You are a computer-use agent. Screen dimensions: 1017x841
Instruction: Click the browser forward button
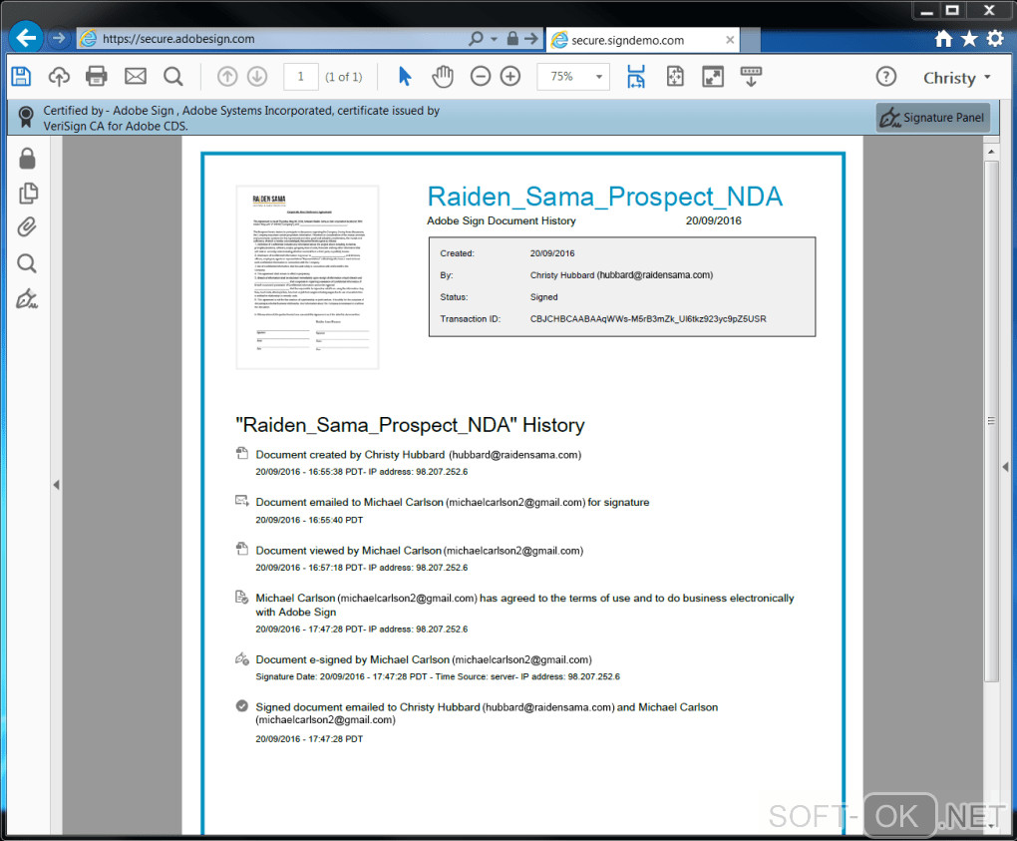coord(59,38)
